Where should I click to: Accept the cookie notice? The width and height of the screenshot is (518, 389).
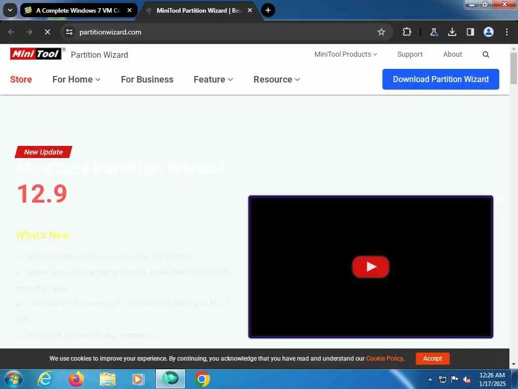point(433,359)
